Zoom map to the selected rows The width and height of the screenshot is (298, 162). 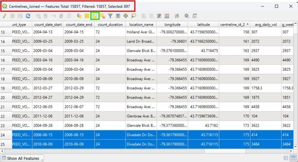click(x=133, y=16)
